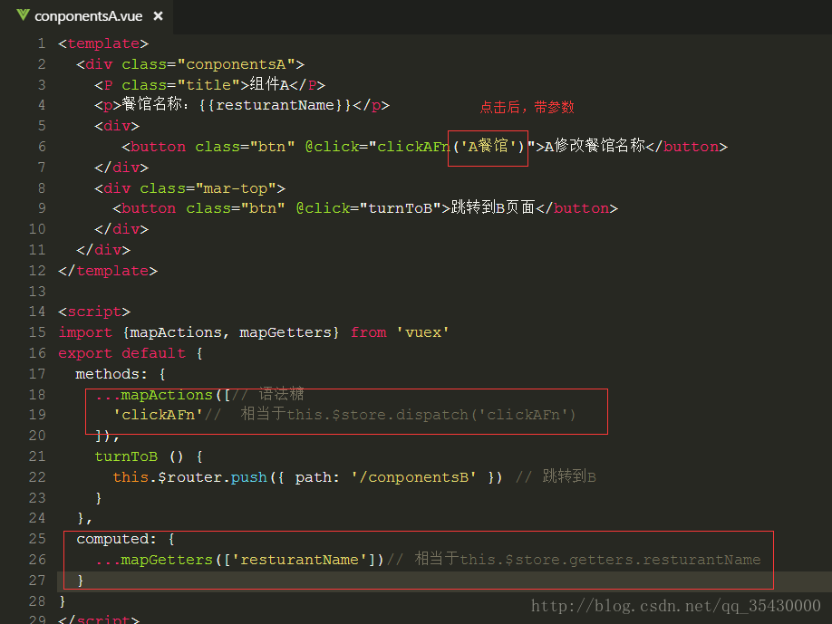Click A修改餐馆名称 button label text
Viewport: 832px width, 624px height.
595,146
